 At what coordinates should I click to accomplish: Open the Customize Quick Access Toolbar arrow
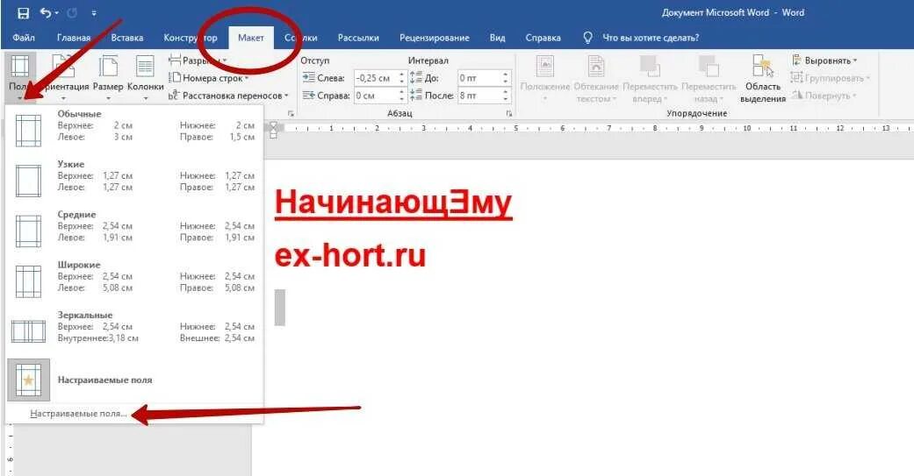95,13
